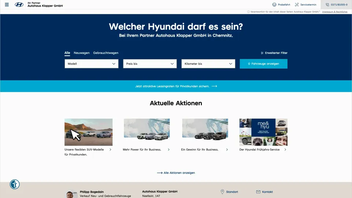Click the Probefahrt steering wheel icon

pos(274,4)
